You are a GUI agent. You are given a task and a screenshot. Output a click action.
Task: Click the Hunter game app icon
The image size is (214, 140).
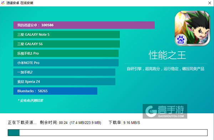(193, 28)
